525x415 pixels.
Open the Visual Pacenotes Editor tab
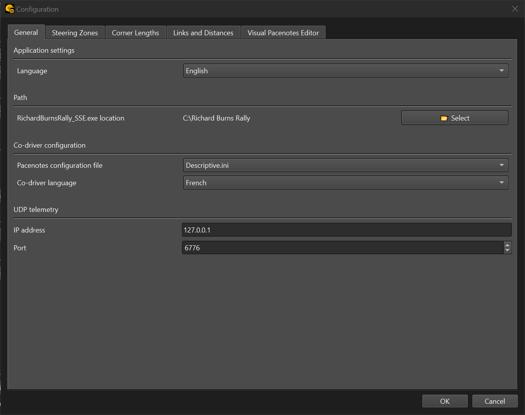click(283, 33)
